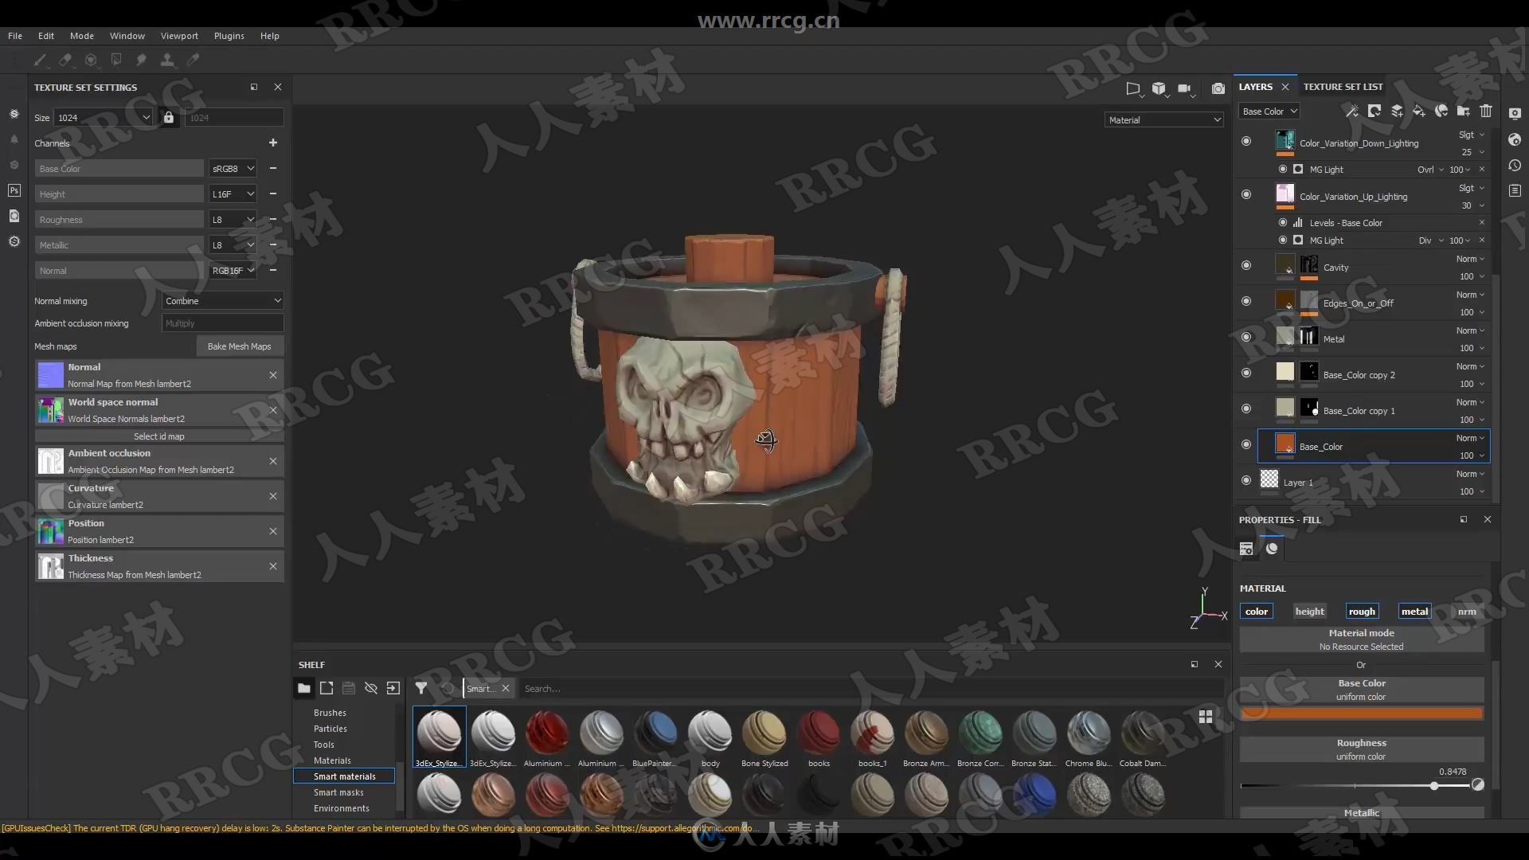This screenshot has height=860, width=1529.
Task: Hide the Base_Color copy 2 layer
Action: click(x=1246, y=373)
